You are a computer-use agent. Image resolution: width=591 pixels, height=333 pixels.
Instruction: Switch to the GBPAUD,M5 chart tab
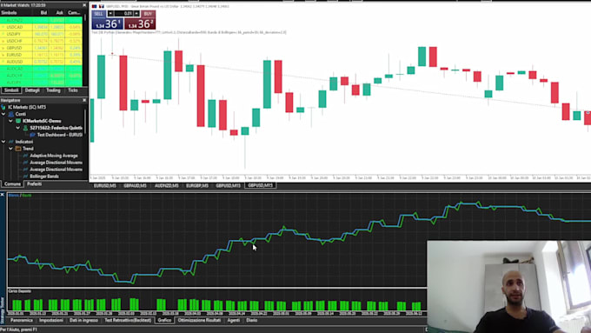(x=135, y=185)
